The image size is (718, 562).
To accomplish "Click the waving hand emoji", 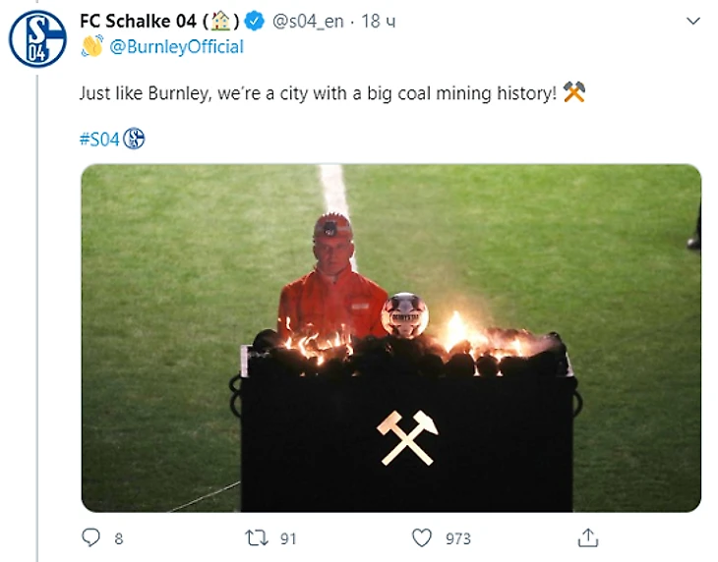I will [92, 46].
